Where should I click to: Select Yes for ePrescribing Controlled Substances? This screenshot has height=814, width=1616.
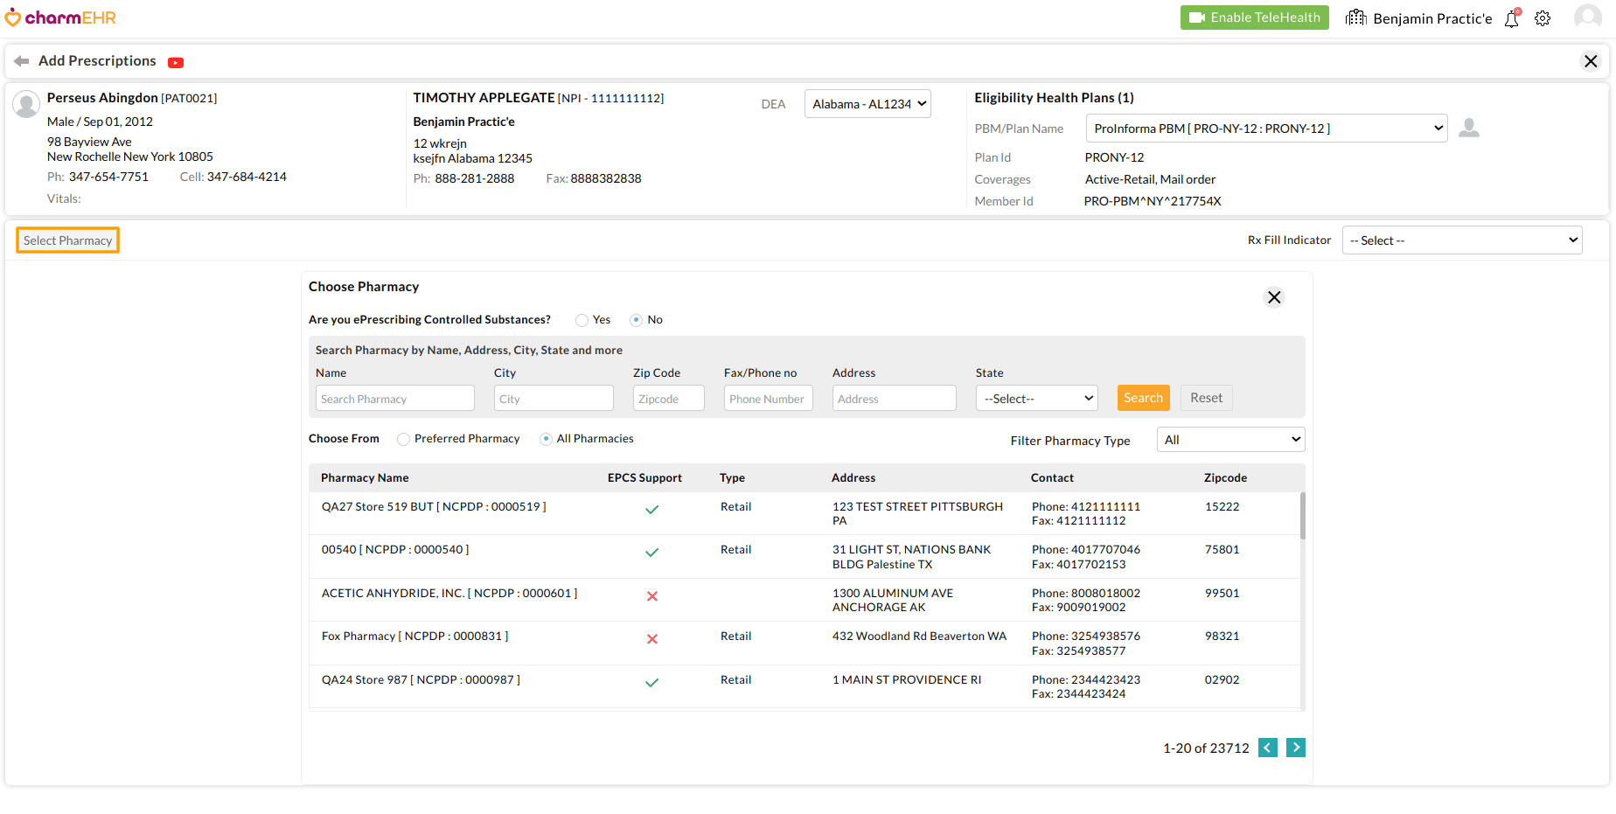pyautogui.click(x=582, y=320)
